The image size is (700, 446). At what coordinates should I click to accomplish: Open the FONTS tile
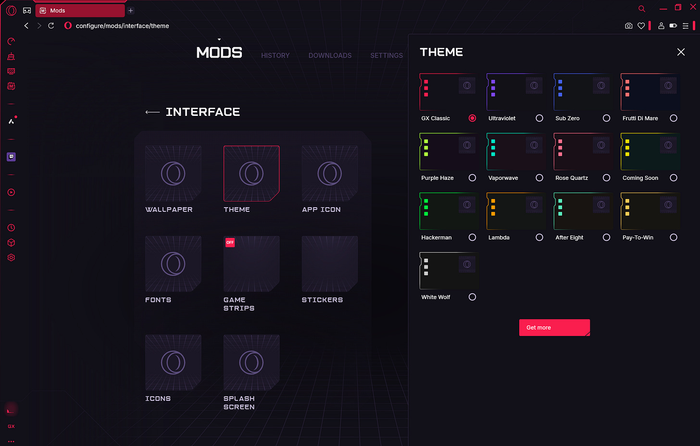[x=173, y=264]
